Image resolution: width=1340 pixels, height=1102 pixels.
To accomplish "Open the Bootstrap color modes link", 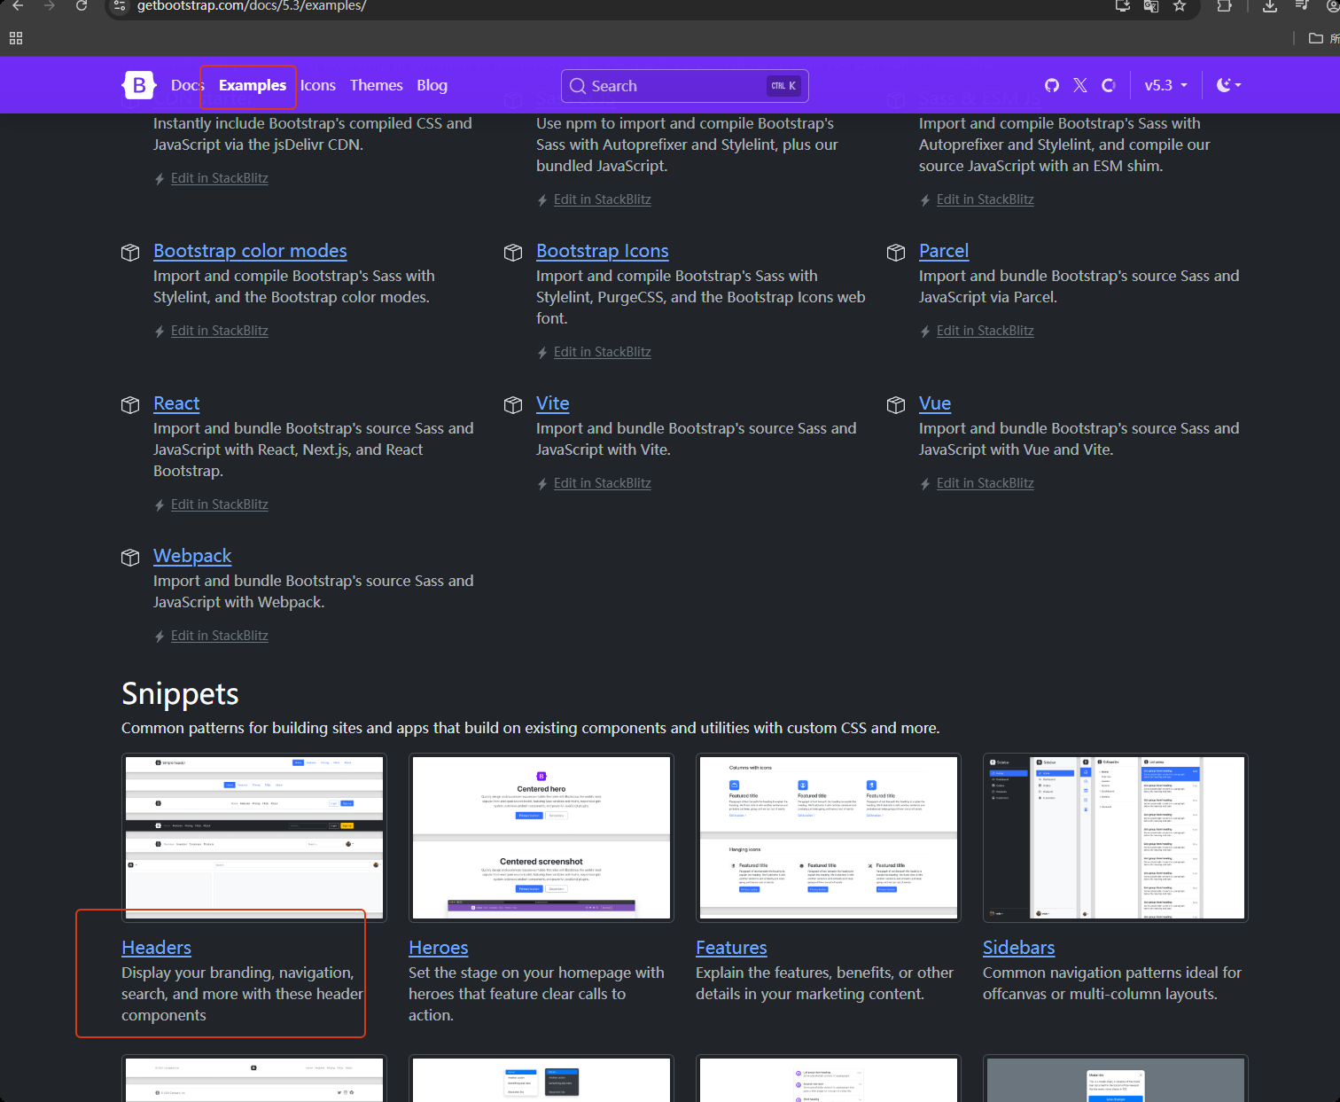I will pos(250,251).
